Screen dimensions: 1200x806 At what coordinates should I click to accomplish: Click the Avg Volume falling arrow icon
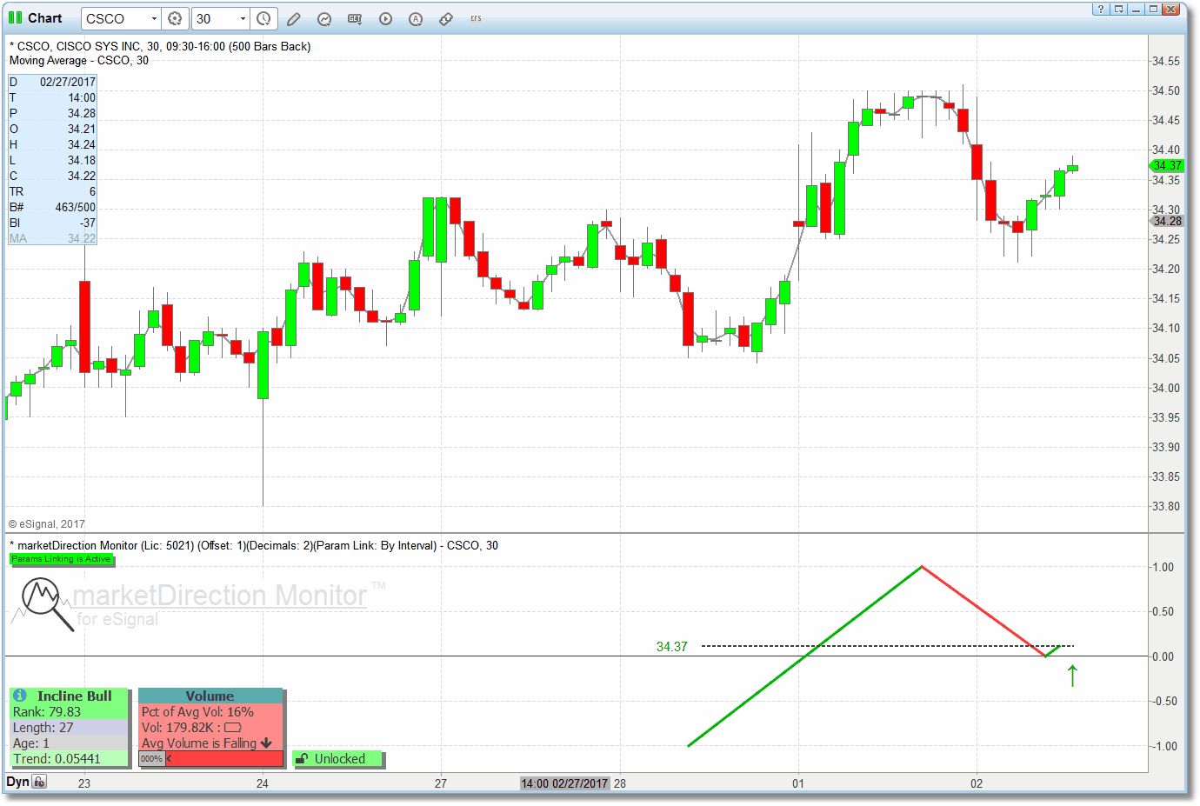[x=266, y=743]
